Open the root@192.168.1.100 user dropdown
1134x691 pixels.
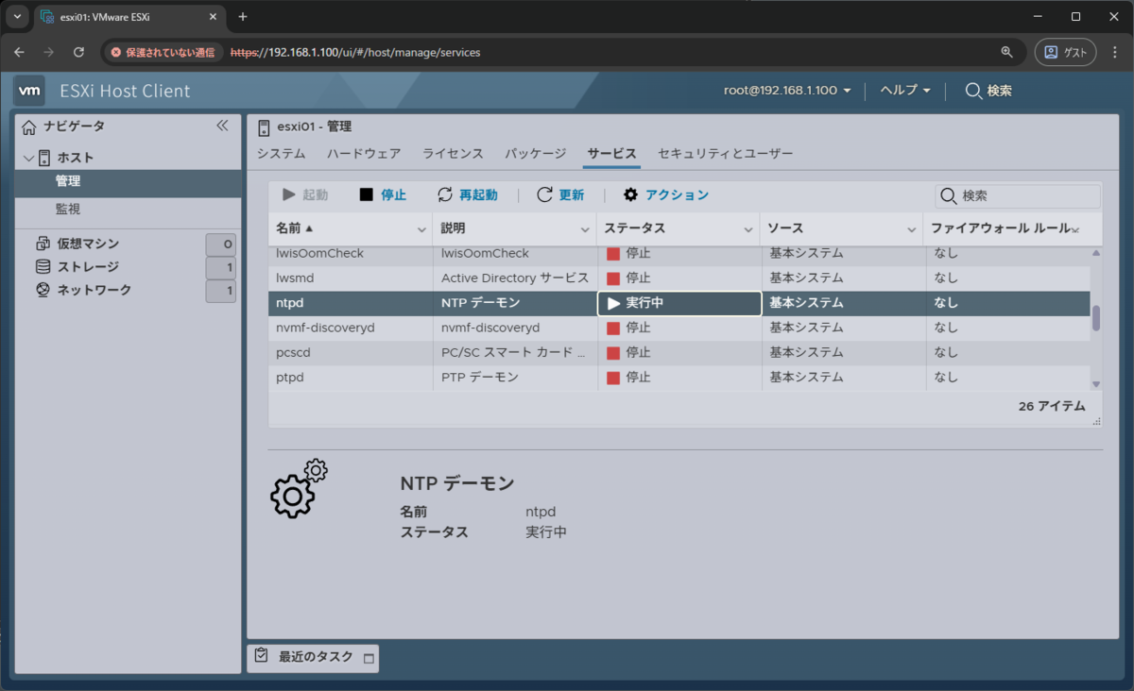click(787, 91)
